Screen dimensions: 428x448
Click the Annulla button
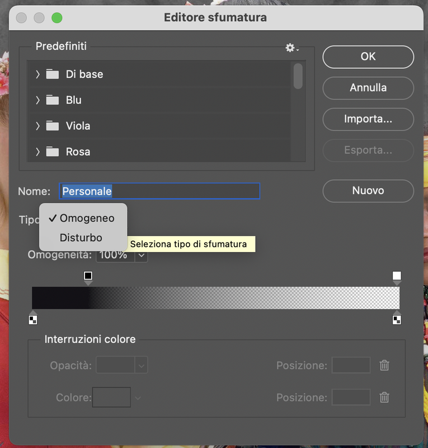click(x=368, y=88)
